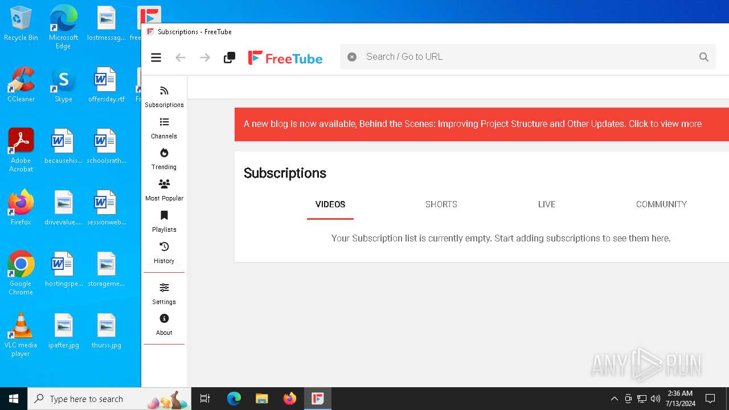Open the network icon in the tray

click(x=642, y=399)
